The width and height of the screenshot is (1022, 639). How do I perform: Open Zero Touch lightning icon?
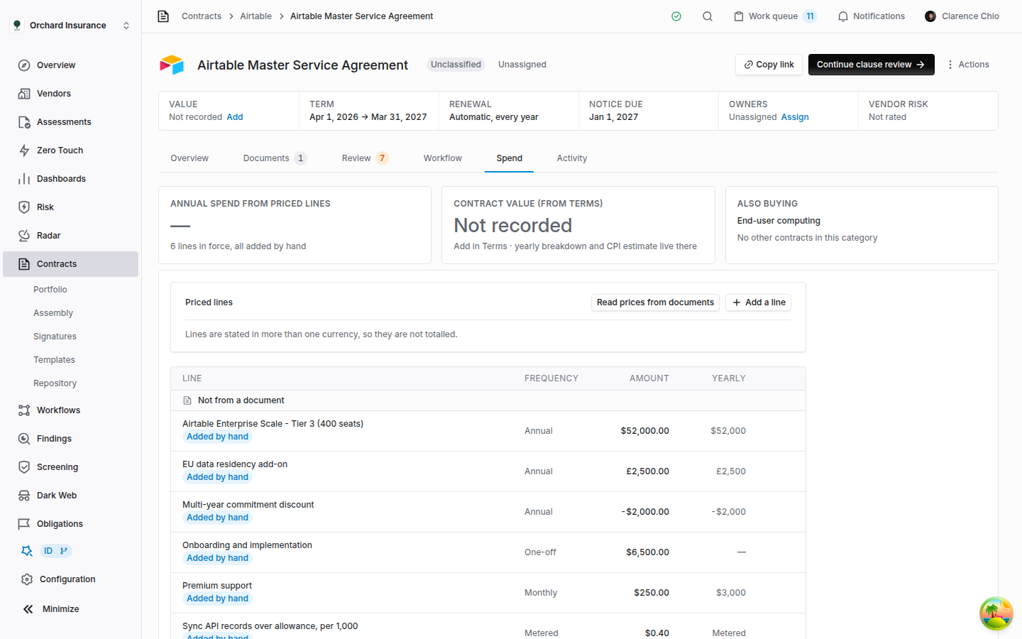[24, 151]
